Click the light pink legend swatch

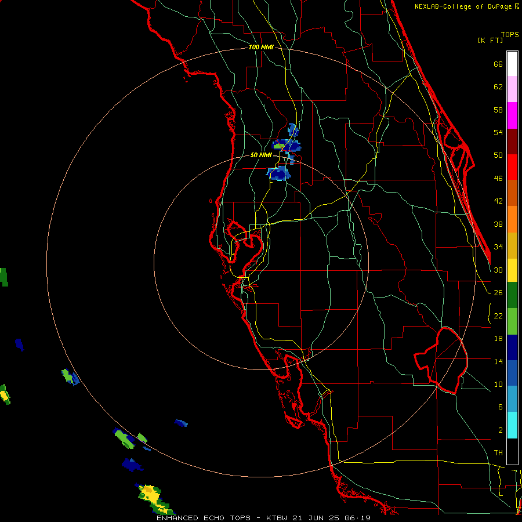pyautogui.click(x=512, y=89)
